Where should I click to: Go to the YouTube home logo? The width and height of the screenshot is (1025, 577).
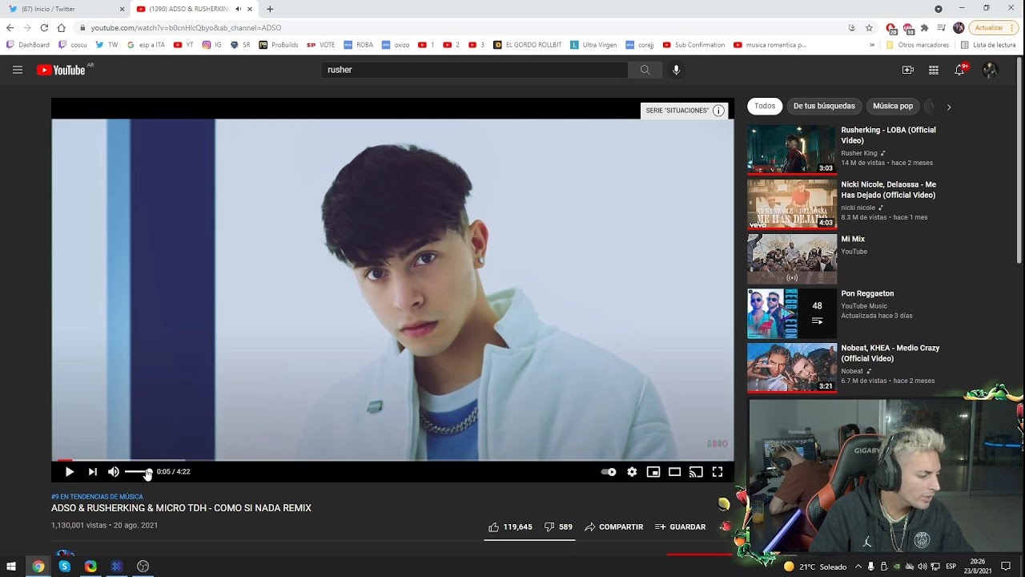[61, 70]
